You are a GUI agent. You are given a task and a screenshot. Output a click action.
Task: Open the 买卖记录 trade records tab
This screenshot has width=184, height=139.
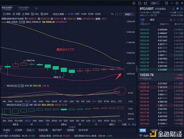(x=43, y=130)
